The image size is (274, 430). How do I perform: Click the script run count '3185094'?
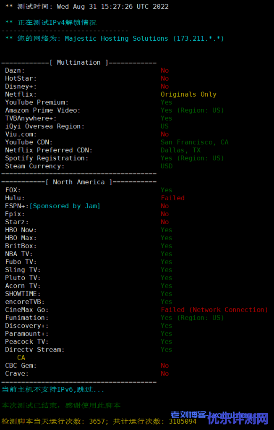183,422
